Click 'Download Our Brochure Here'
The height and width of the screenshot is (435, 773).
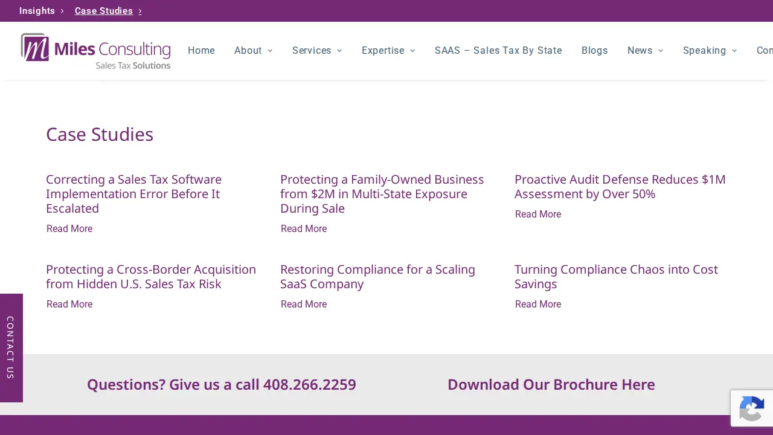(x=551, y=384)
